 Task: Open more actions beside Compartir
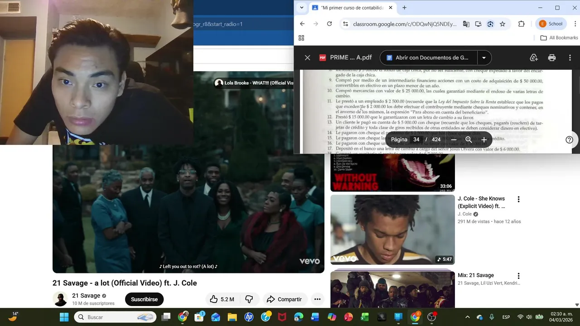coord(318,299)
